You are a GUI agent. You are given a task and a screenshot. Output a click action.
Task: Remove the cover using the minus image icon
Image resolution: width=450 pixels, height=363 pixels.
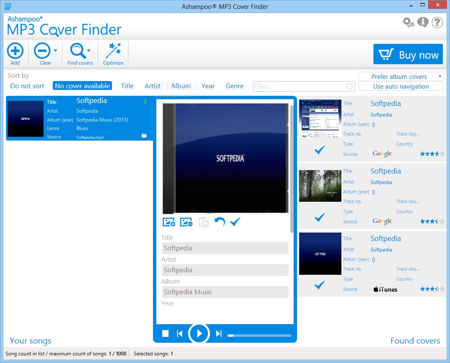186,222
